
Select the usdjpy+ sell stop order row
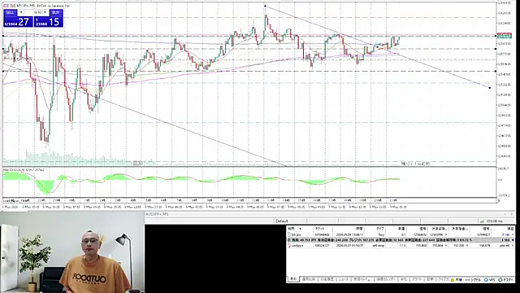pos(401,246)
